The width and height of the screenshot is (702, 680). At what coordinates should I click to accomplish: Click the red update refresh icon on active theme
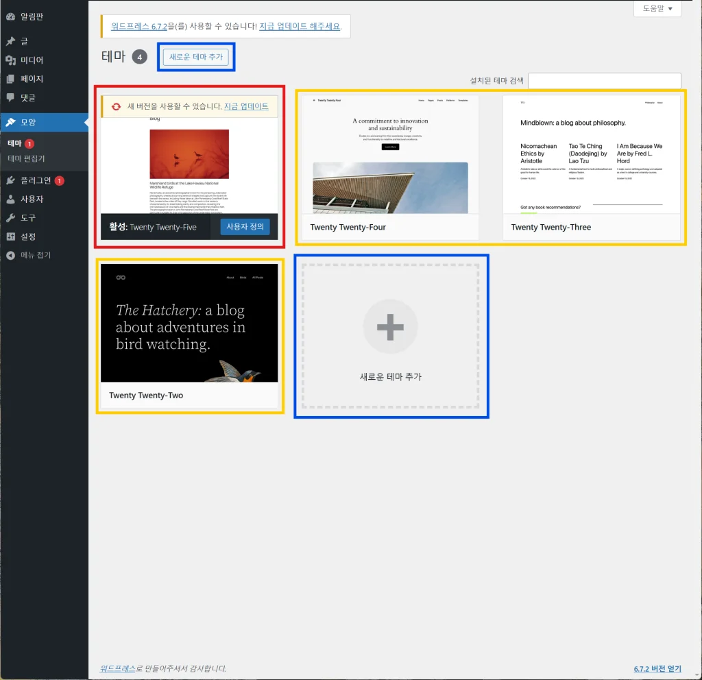pos(117,106)
